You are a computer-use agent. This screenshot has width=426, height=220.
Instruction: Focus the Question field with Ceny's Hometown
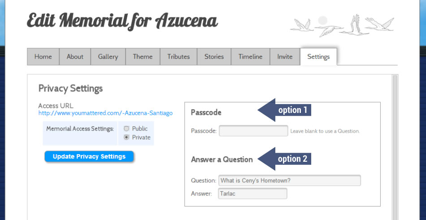(x=290, y=180)
